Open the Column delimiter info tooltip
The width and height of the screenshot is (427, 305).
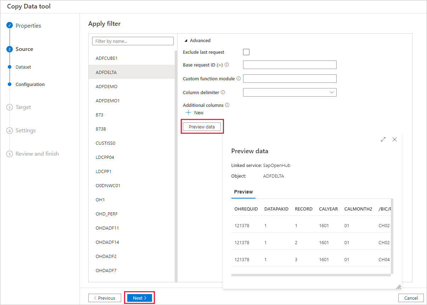[x=224, y=92]
